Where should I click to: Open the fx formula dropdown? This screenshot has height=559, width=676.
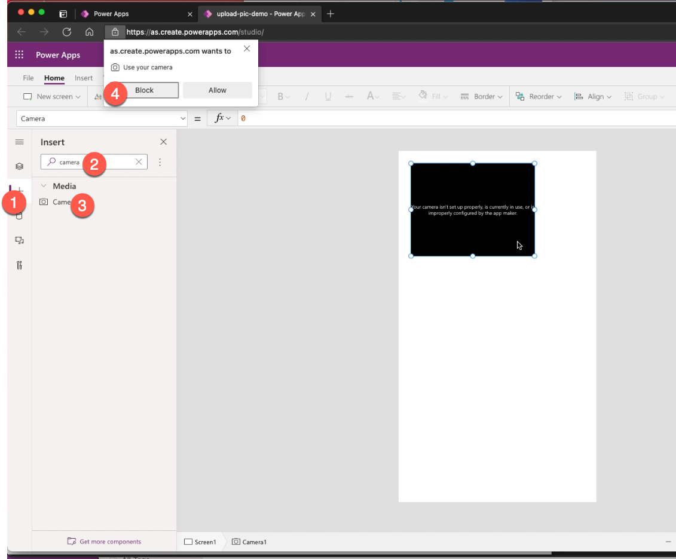point(222,118)
